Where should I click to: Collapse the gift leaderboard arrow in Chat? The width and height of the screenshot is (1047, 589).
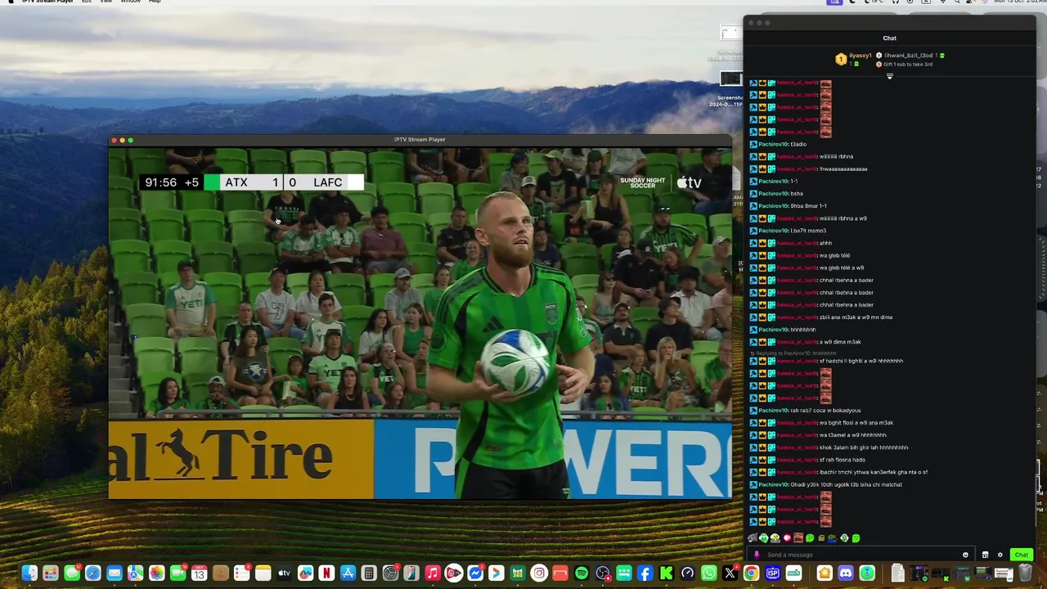pos(889,76)
